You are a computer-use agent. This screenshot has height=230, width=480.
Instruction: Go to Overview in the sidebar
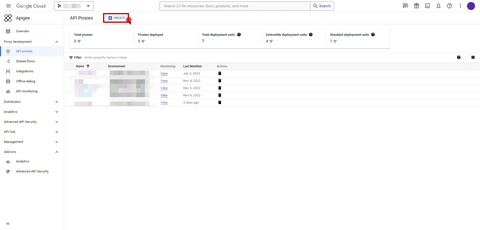click(x=22, y=31)
